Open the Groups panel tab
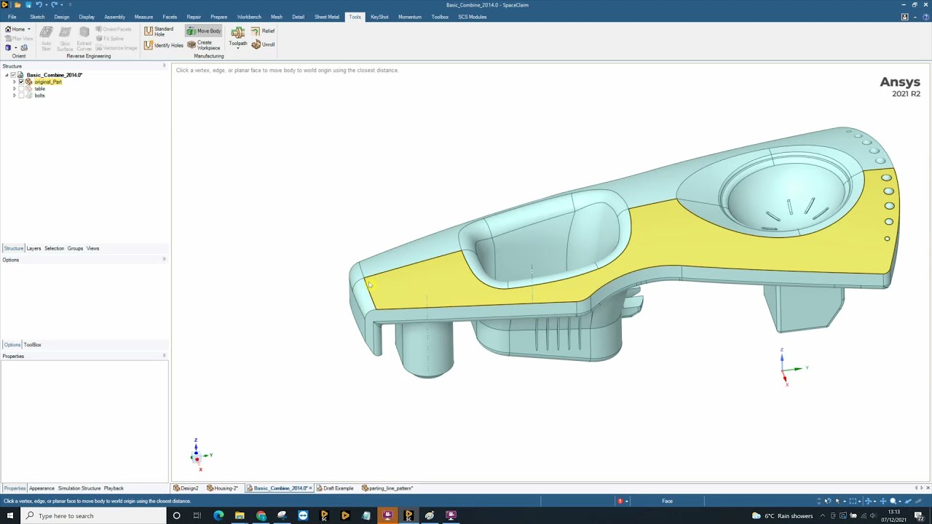 point(75,248)
